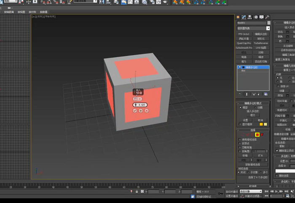Enable the 忽略背面 checkbox

(240, 147)
